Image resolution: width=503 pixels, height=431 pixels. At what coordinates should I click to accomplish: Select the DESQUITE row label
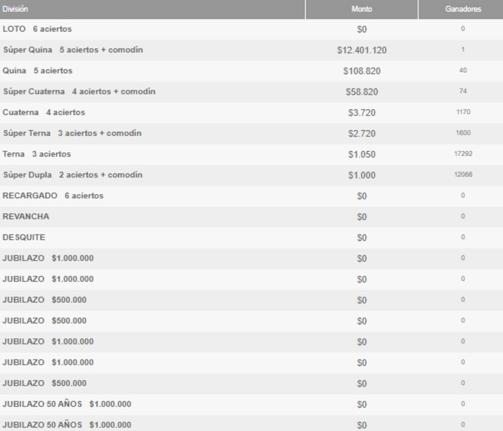click(23, 237)
